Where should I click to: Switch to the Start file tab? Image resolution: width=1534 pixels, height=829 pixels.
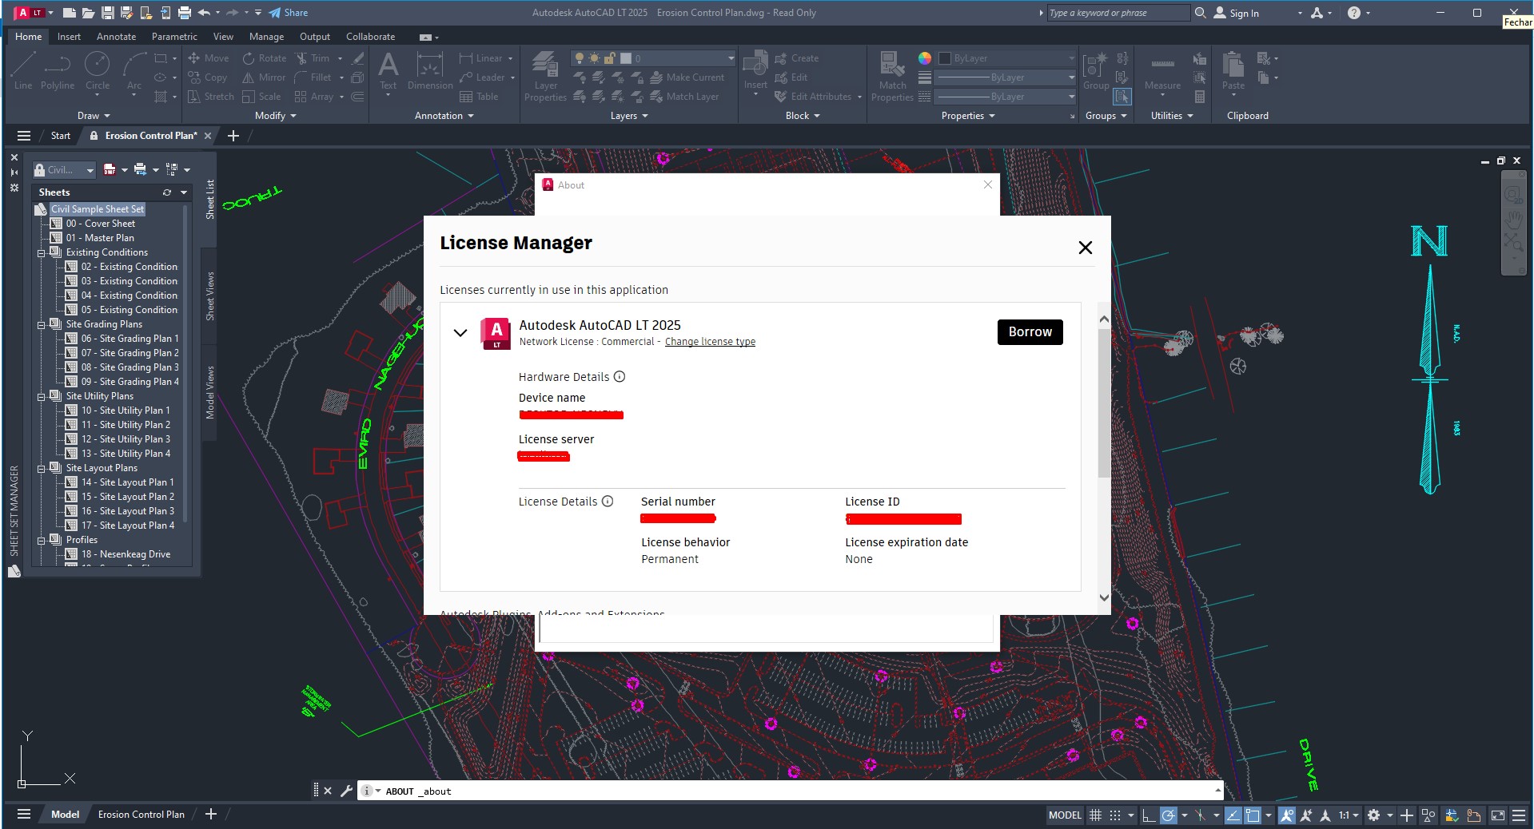coord(61,136)
